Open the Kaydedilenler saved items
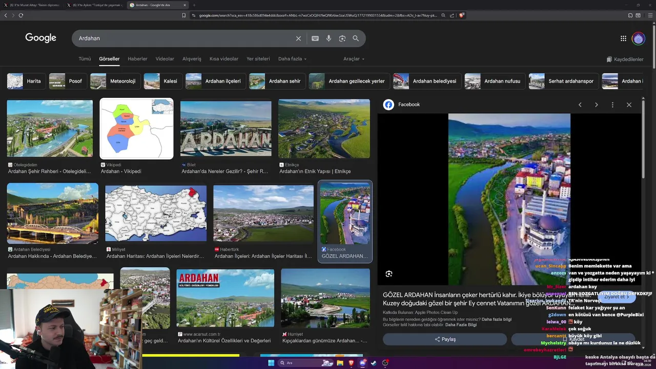 [625, 59]
